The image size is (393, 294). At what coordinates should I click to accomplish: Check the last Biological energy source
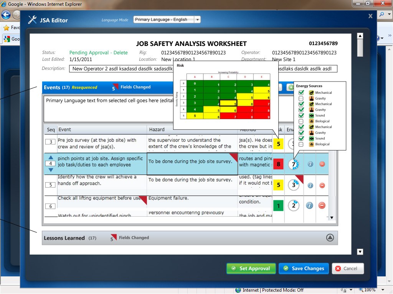point(301,144)
